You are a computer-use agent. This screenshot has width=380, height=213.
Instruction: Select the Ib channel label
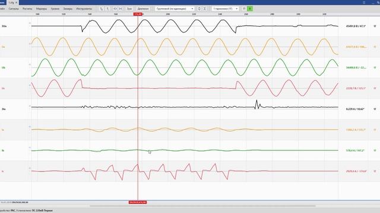click(x=3, y=150)
